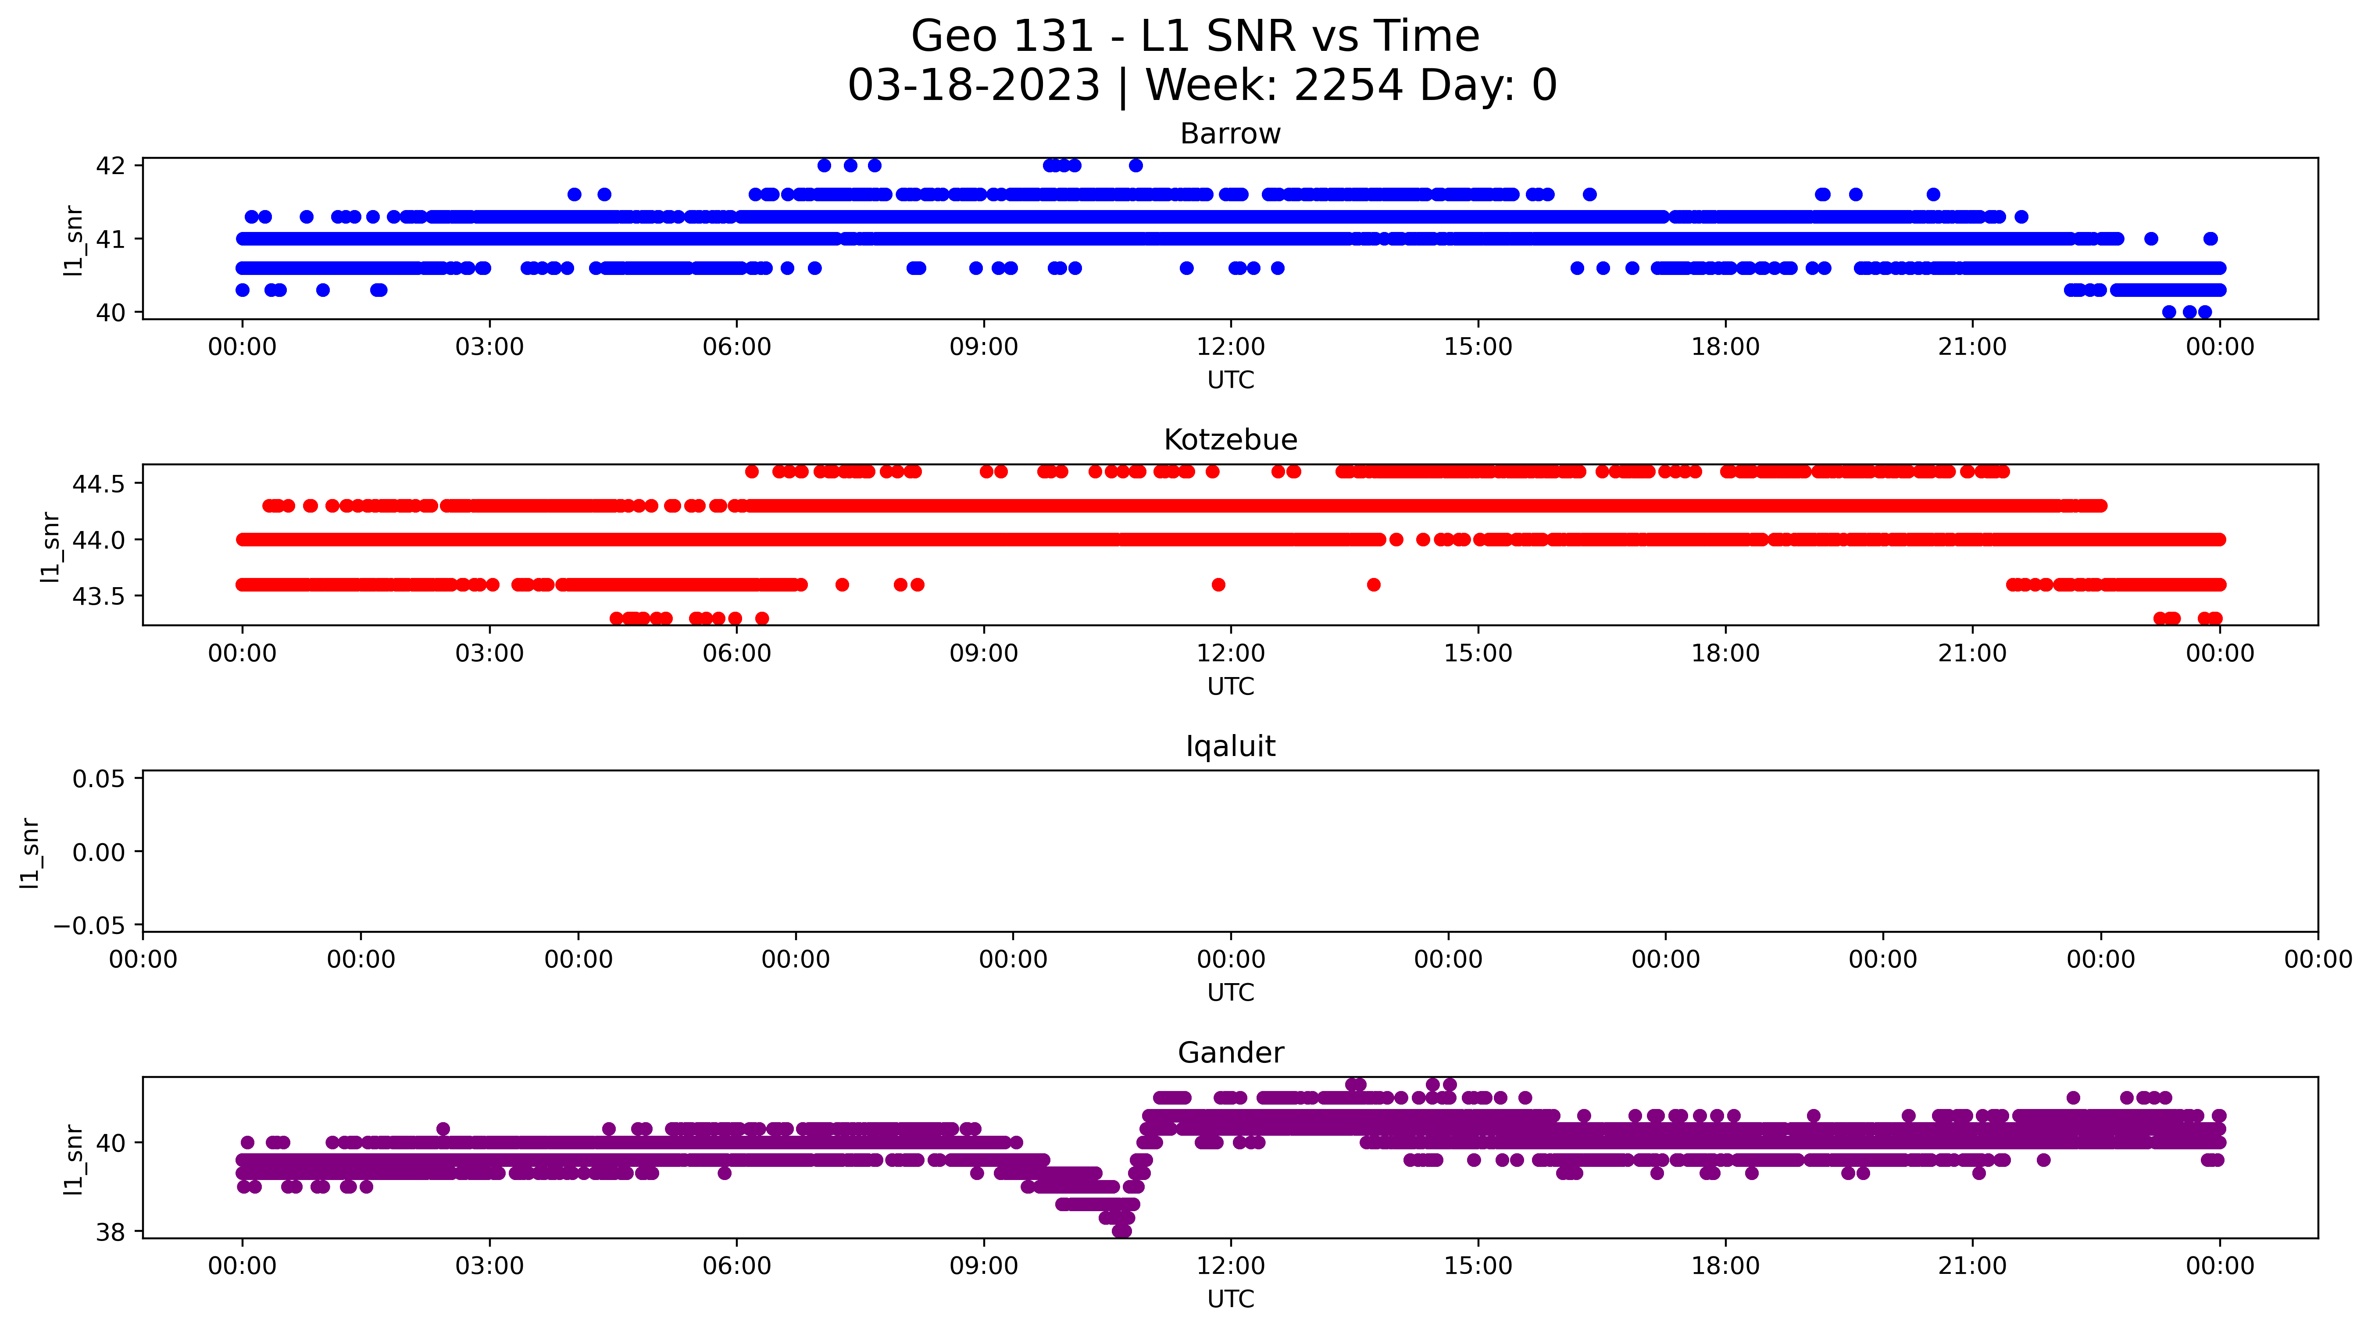
Task: Click the '03-18-2023 | Week: 2254 Day: 0' subtitle
Action: [x=1202, y=86]
